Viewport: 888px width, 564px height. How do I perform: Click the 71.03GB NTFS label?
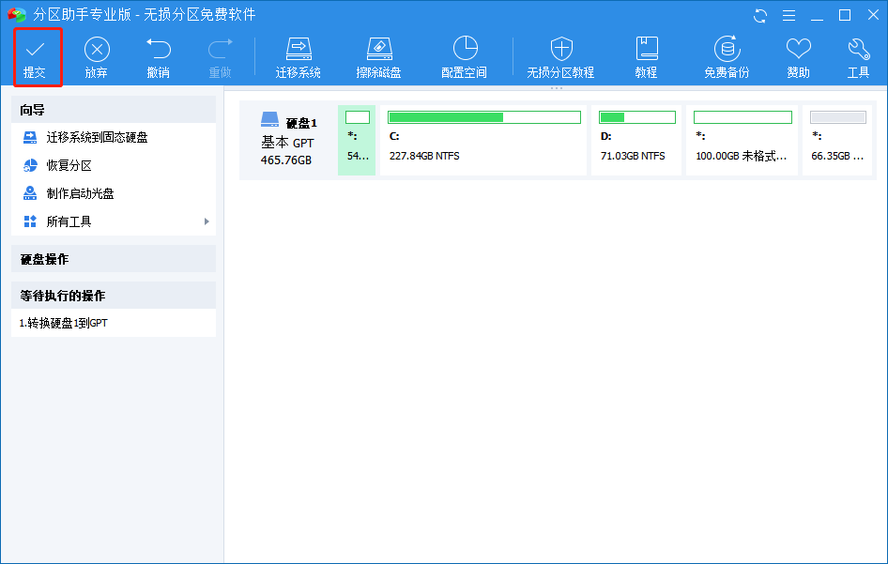click(633, 156)
